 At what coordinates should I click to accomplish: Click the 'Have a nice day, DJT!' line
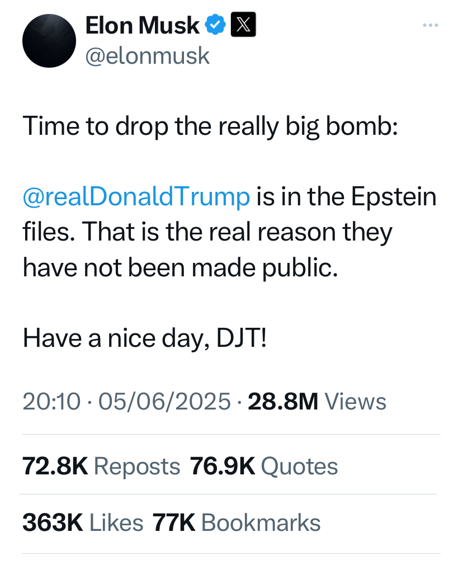point(145,338)
